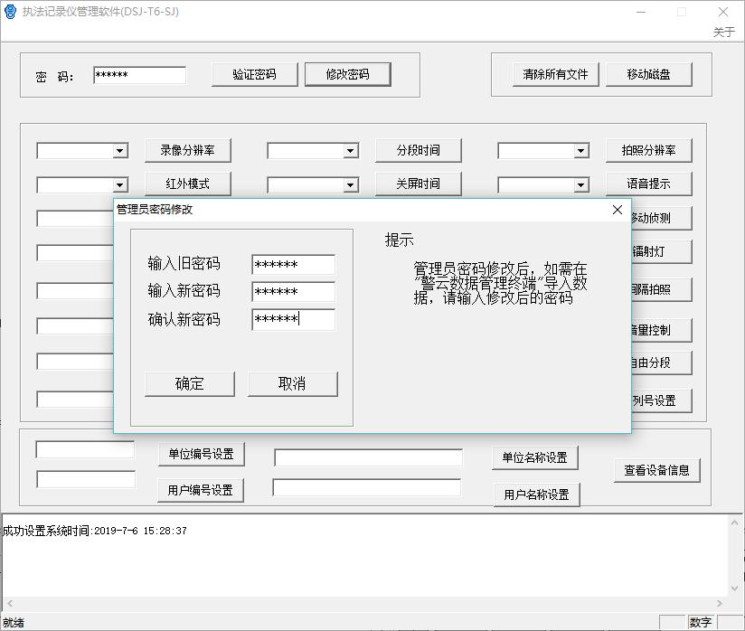Close the 管理员密码修改 dialog
The width and height of the screenshot is (745, 631).
[618, 210]
